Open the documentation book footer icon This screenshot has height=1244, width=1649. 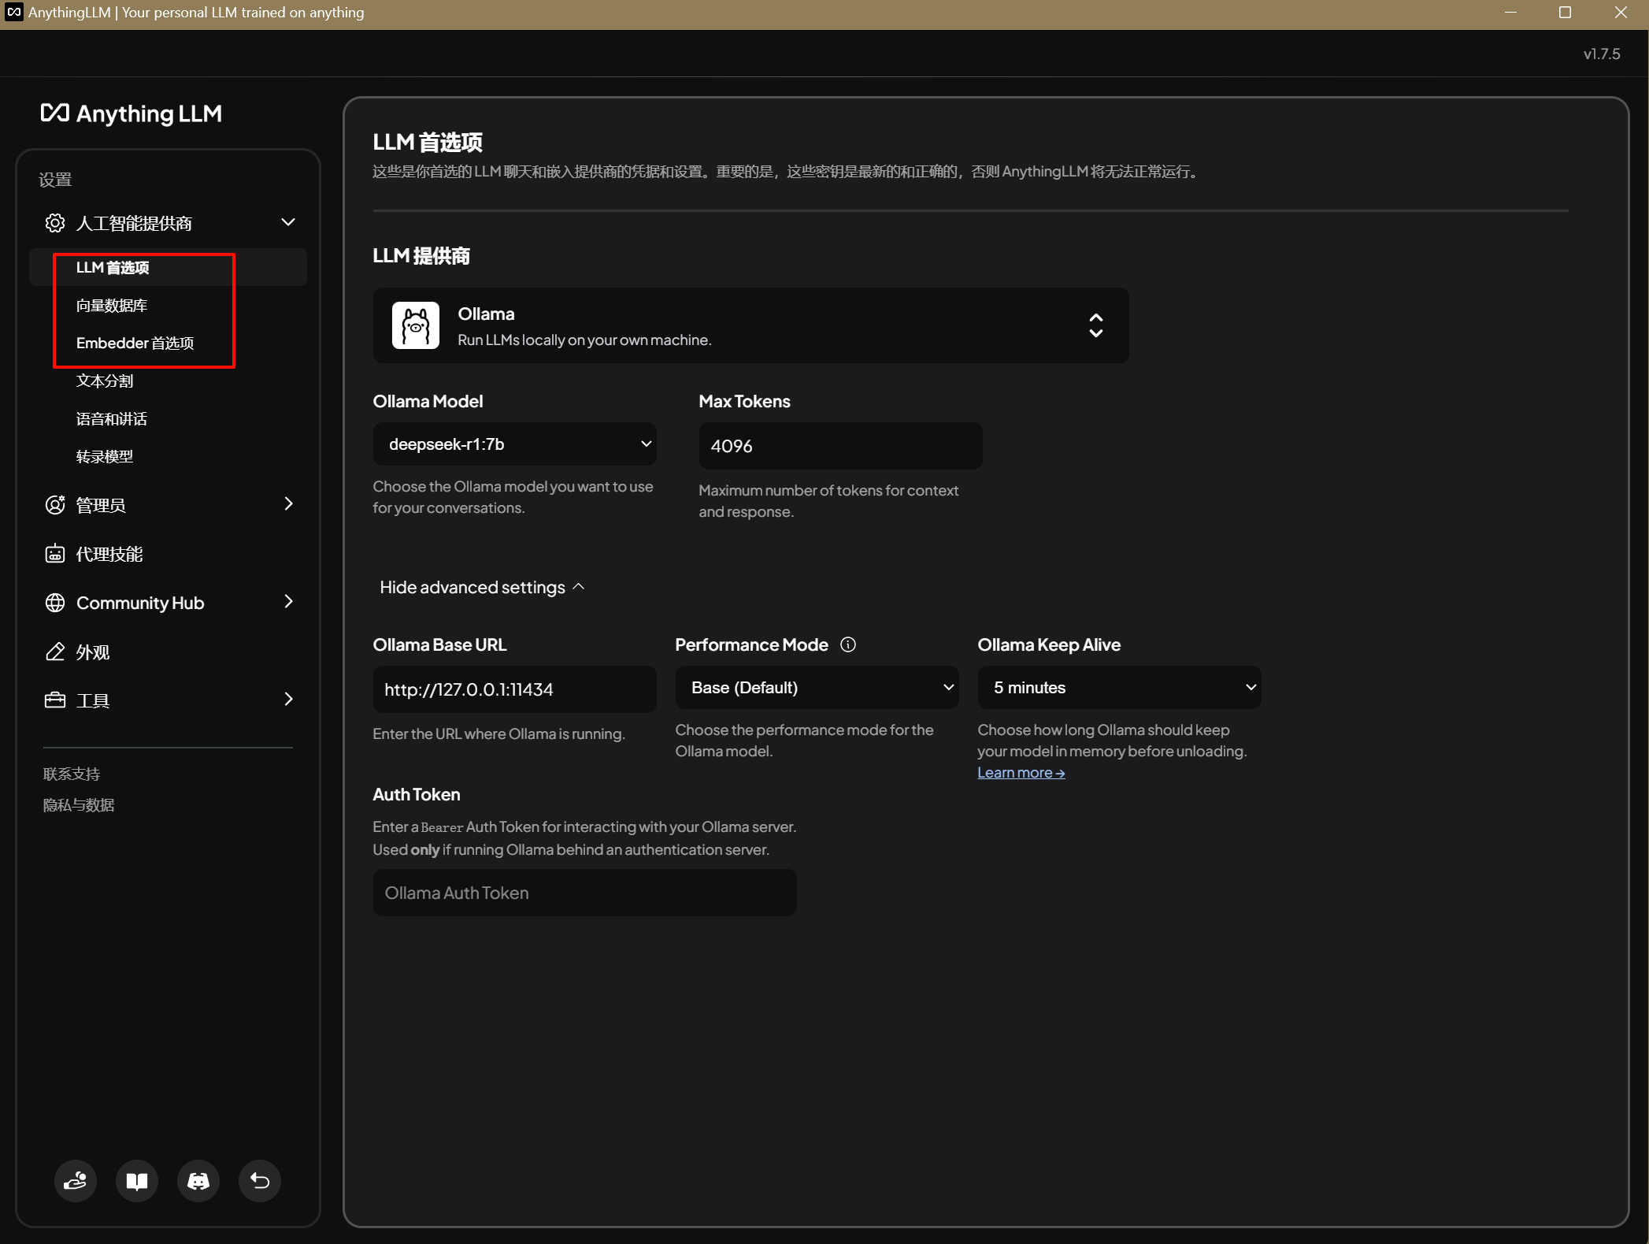[x=137, y=1180]
